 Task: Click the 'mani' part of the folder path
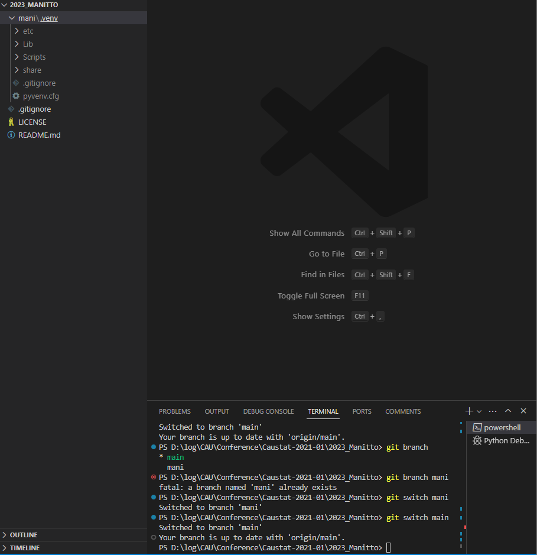(x=27, y=18)
